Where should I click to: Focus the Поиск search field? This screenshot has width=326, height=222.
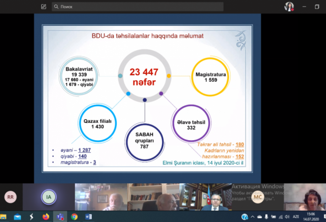pos(138,7)
